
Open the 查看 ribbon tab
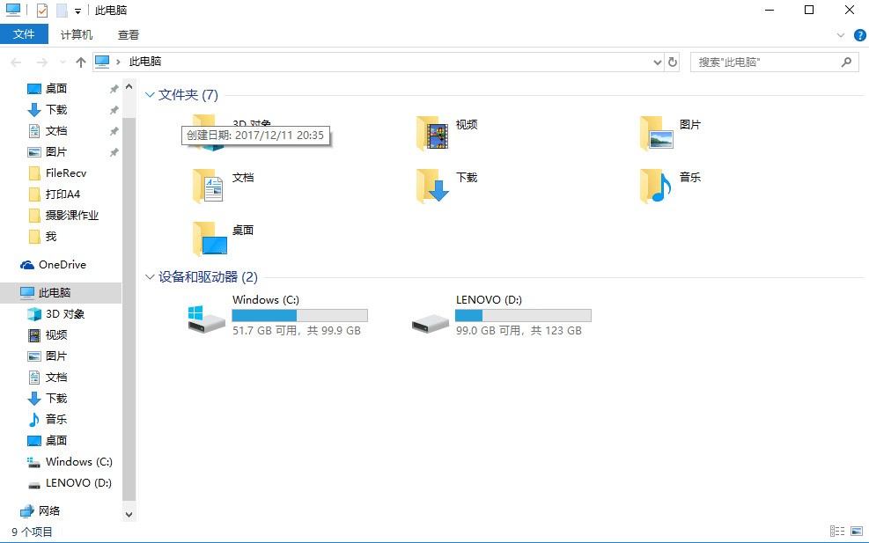pyautogui.click(x=128, y=34)
